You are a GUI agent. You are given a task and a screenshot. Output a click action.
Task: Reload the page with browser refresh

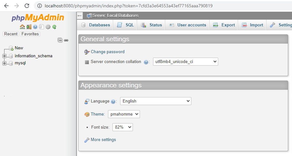point(27,6)
